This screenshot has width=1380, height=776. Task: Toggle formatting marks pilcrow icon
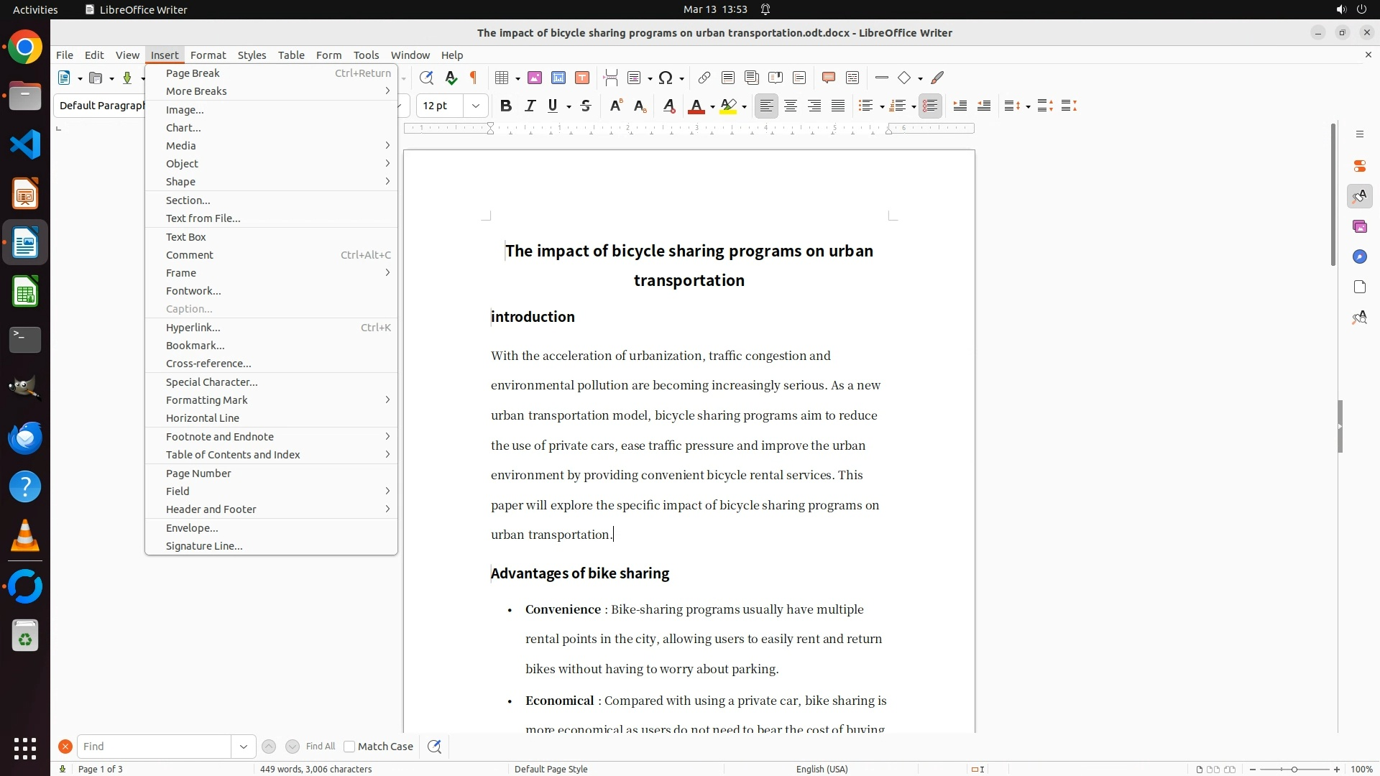coord(474,78)
